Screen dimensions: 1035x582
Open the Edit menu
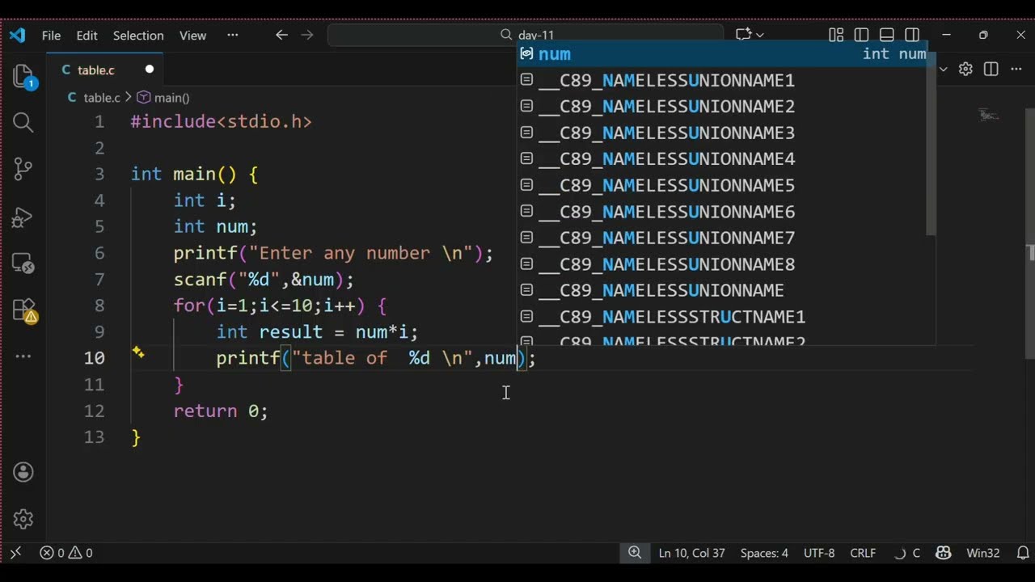87,36
